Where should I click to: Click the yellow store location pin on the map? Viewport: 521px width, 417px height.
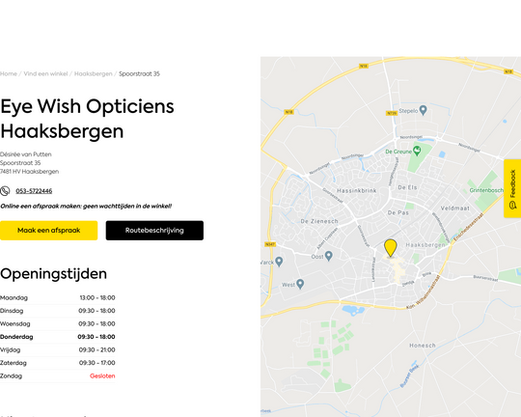pos(391,248)
